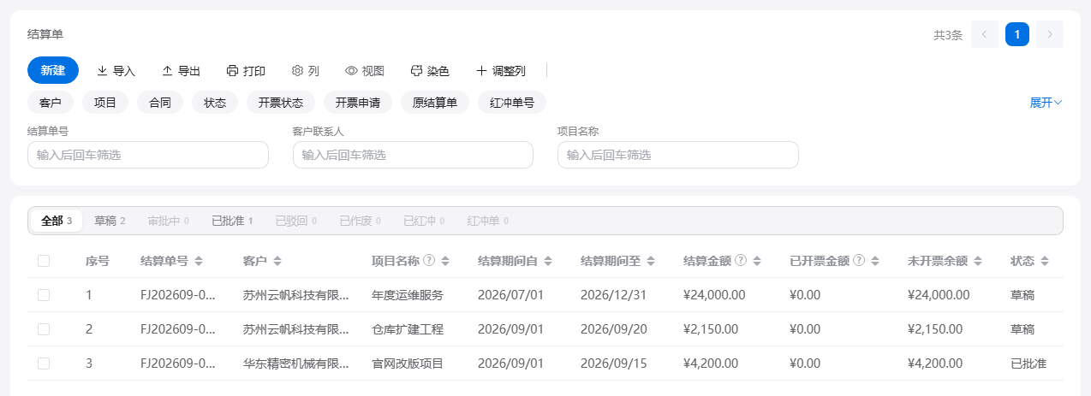Viewport: 1091px width, 396px height.
Task: Click 已批准 status in row 3
Action: (x=1028, y=363)
